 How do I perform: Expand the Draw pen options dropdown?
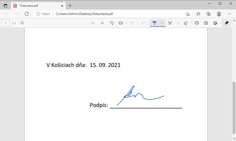pyautogui.click(x=162, y=23)
